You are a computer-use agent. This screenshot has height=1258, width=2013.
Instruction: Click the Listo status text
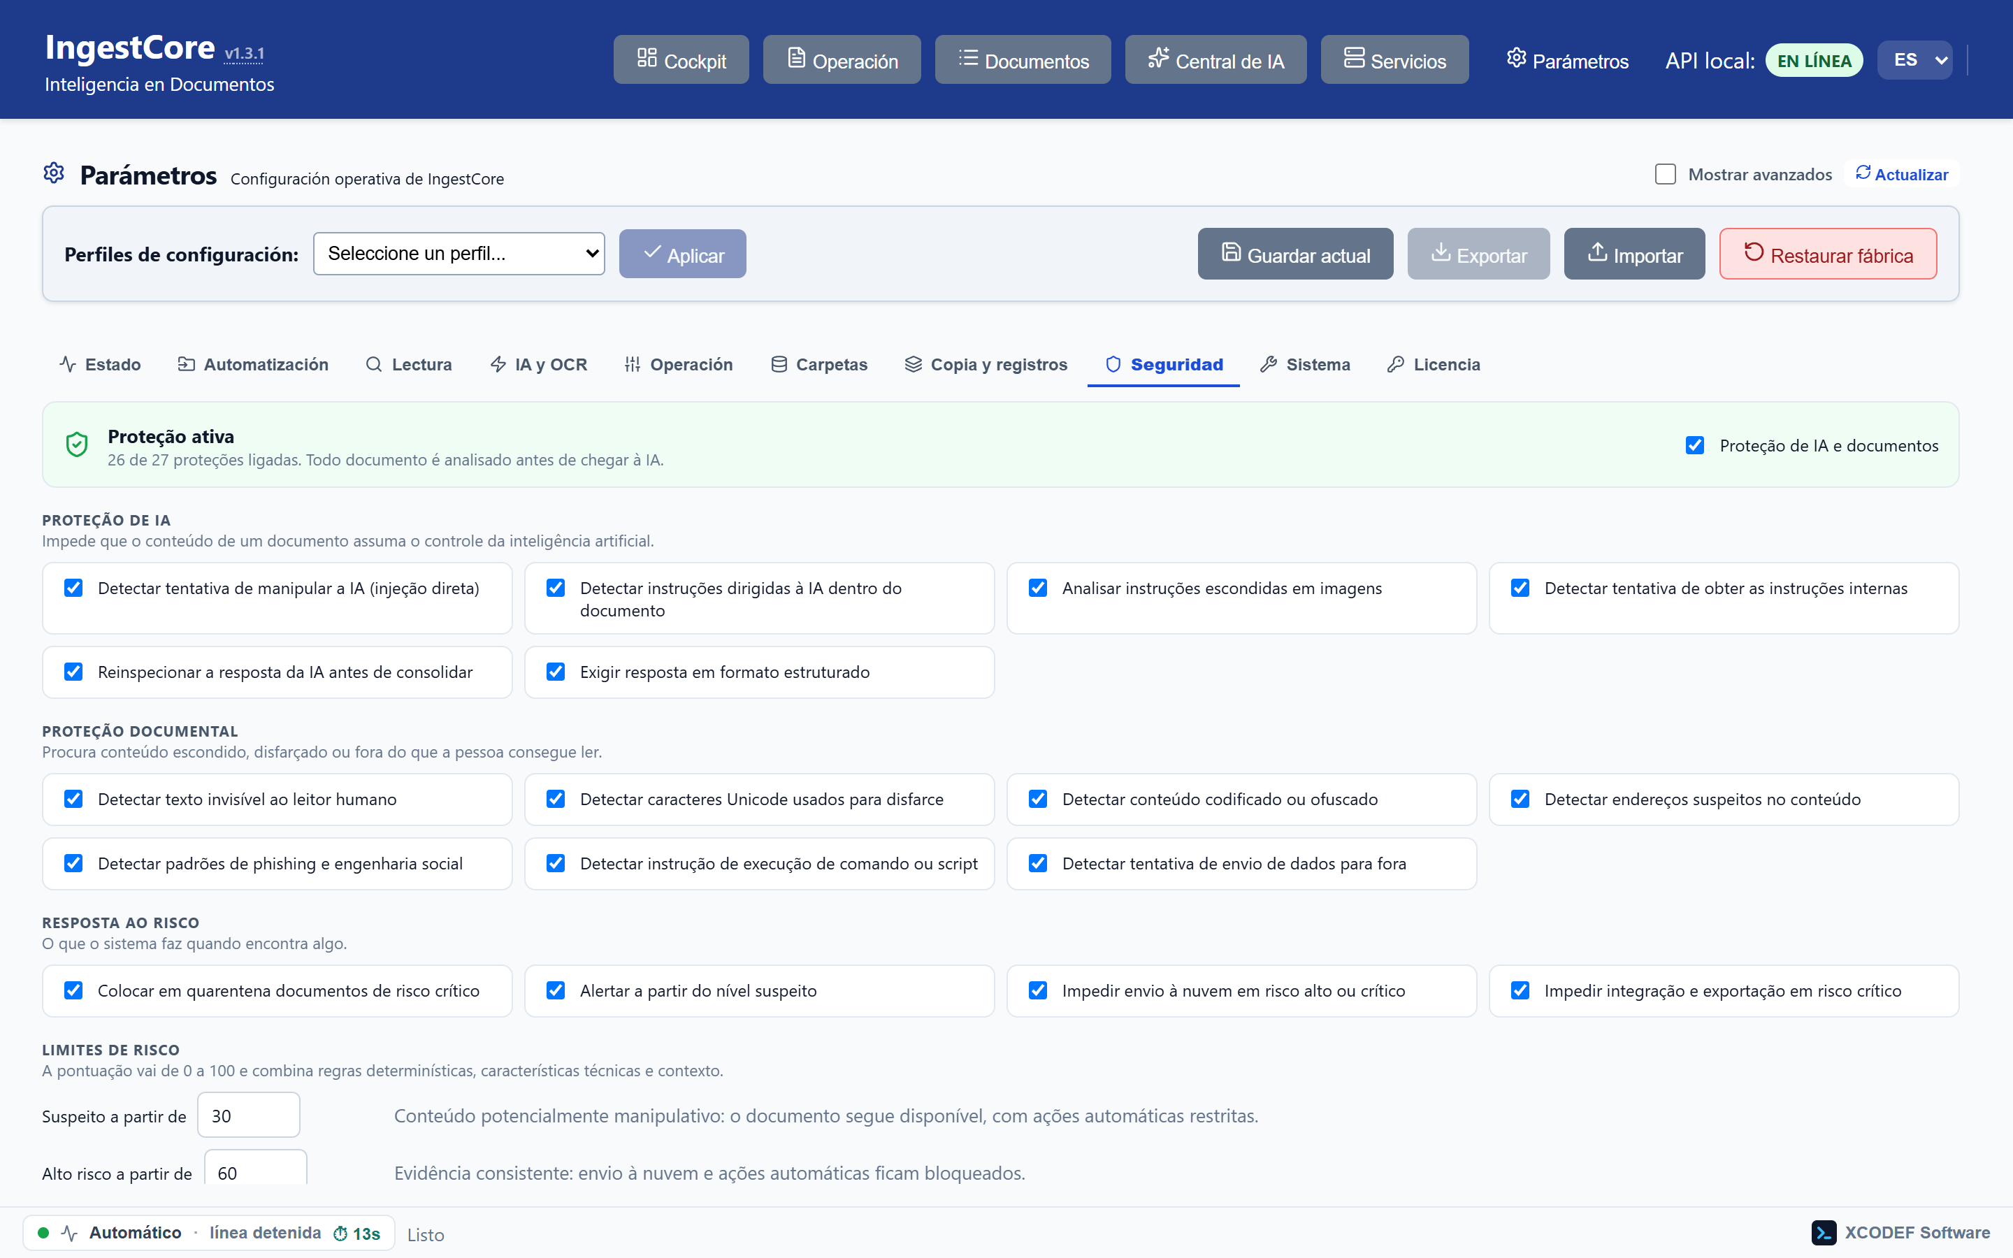tap(426, 1235)
